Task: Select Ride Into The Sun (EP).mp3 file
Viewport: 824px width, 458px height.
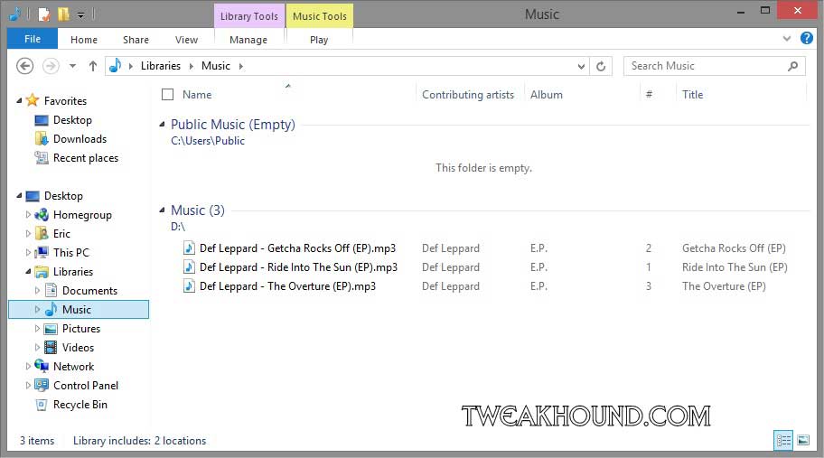Action: 298,267
